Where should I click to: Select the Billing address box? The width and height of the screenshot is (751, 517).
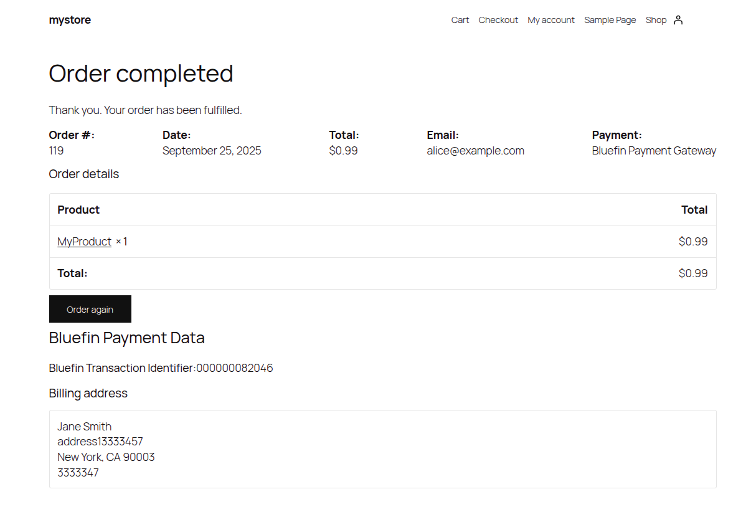382,448
